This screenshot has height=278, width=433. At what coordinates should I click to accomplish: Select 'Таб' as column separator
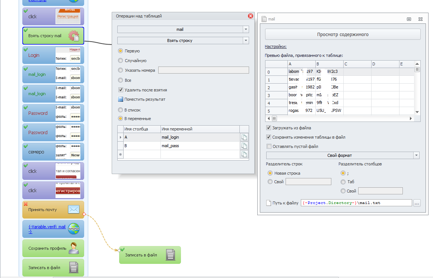[x=343, y=182]
